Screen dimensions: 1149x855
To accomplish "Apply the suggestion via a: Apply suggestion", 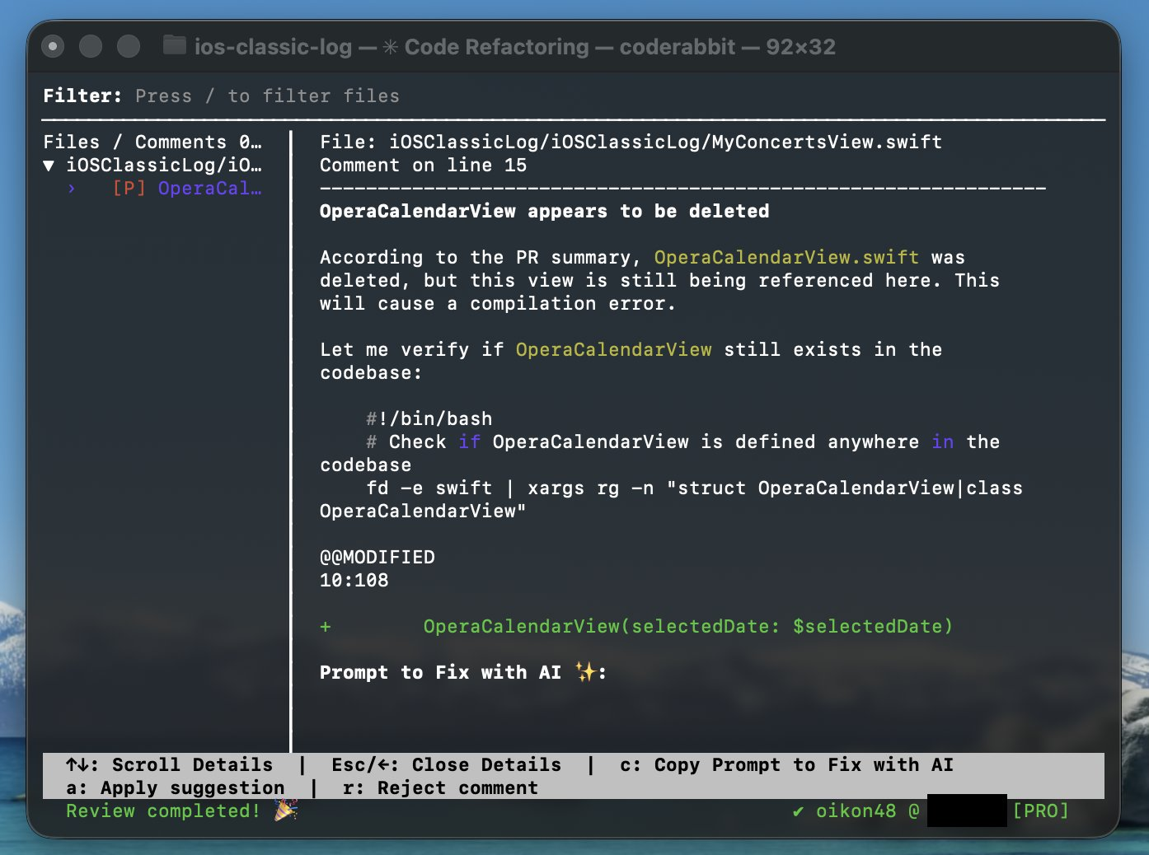I will (174, 787).
